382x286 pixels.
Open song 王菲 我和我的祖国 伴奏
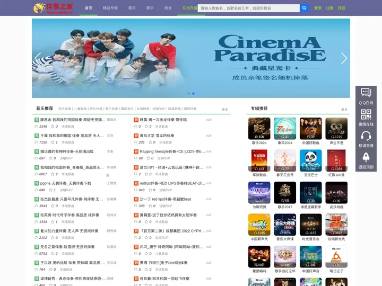click(72, 136)
